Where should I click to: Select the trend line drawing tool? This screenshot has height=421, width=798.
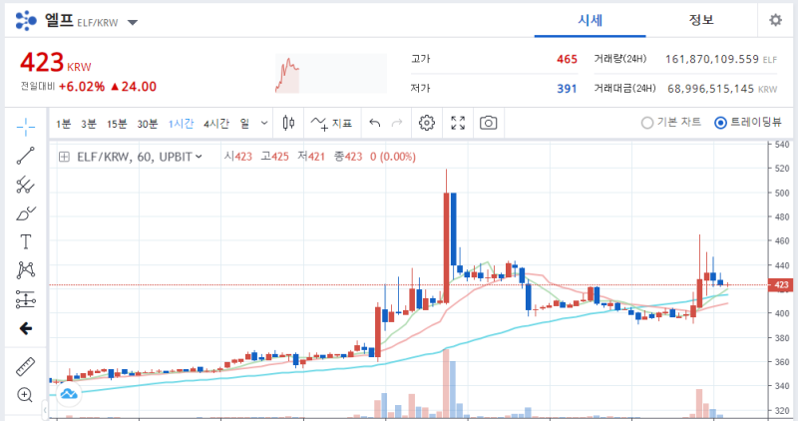(x=26, y=156)
